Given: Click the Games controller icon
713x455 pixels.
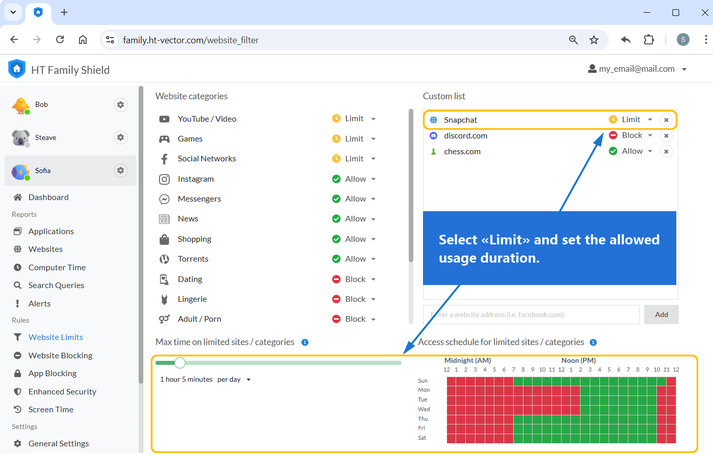Looking at the screenshot, I should click(x=164, y=139).
